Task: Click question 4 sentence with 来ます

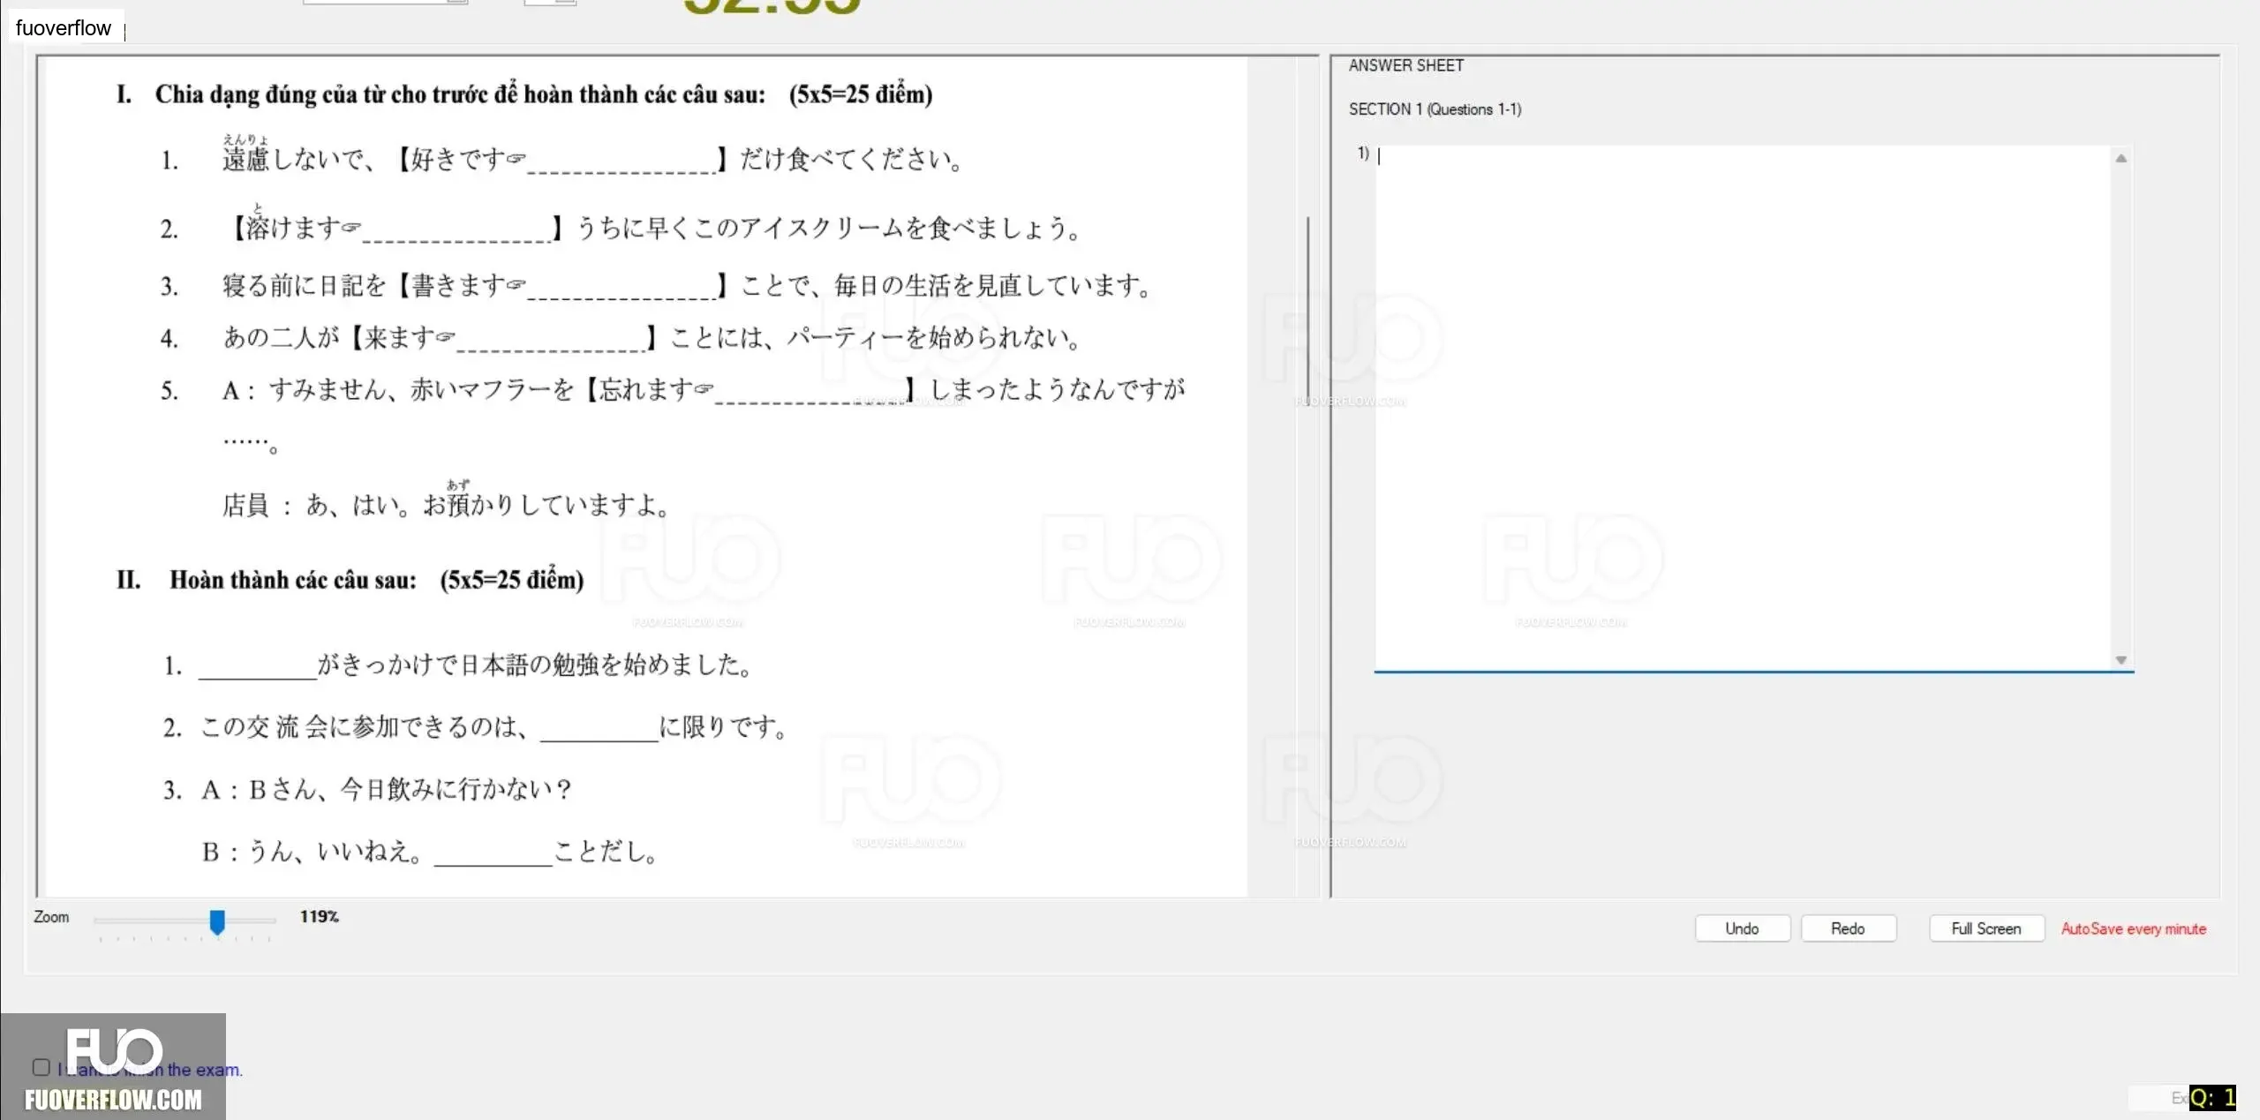Action: [x=652, y=337]
